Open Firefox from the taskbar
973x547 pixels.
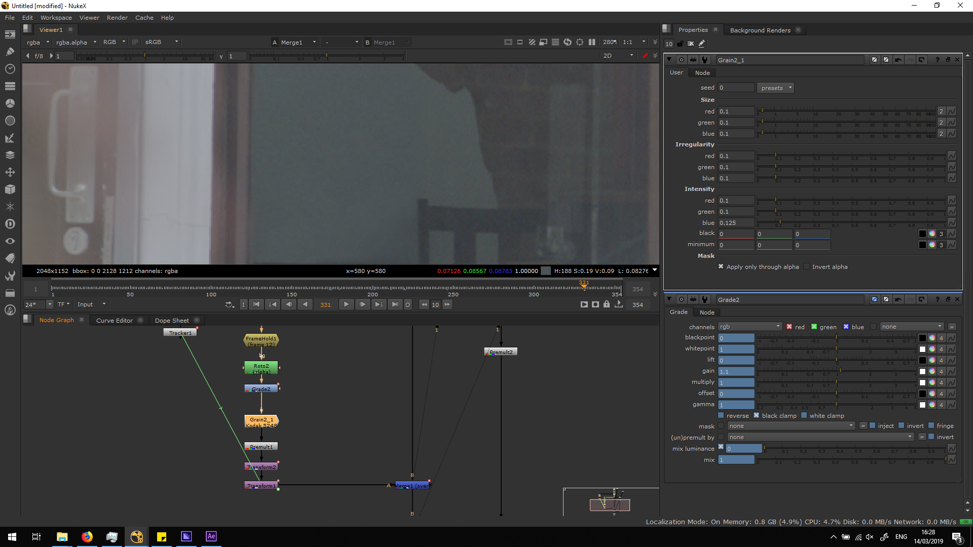87,537
